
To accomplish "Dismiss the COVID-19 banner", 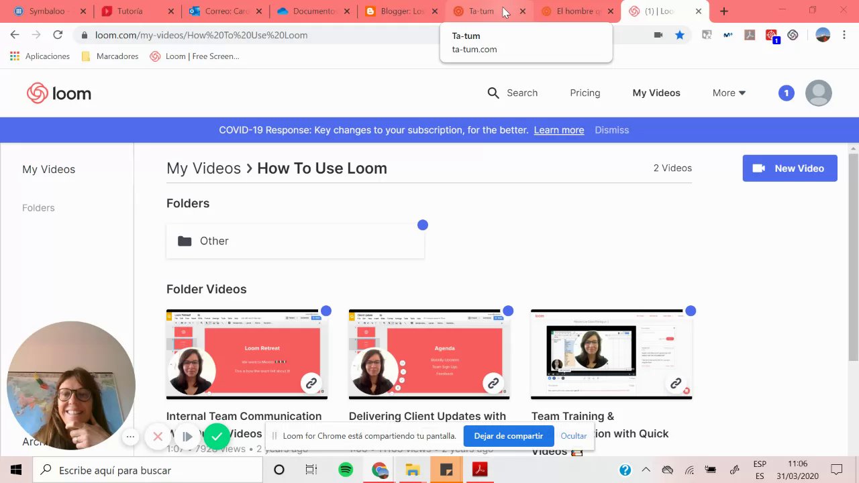I will point(611,130).
